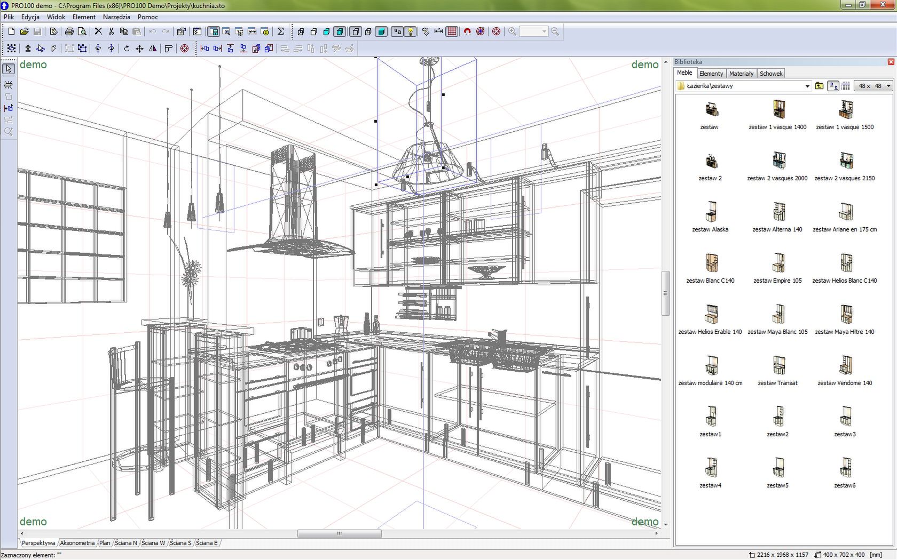The width and height of the screenshot is (897, 560).
Task: Click the Cut scissors icon
Action: pyautogui.click(x=111, y=31)
